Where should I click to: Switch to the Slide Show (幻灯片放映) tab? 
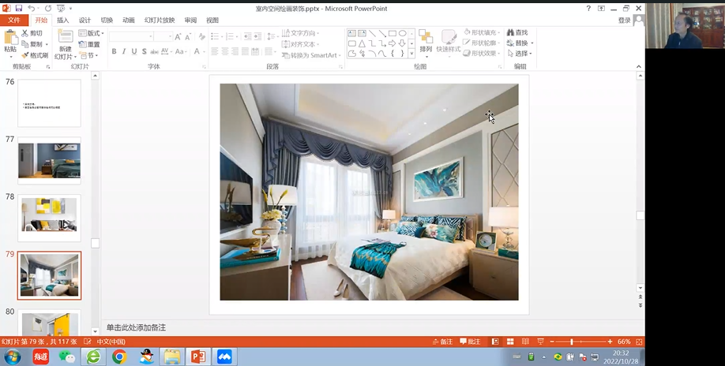pos(158,21)
